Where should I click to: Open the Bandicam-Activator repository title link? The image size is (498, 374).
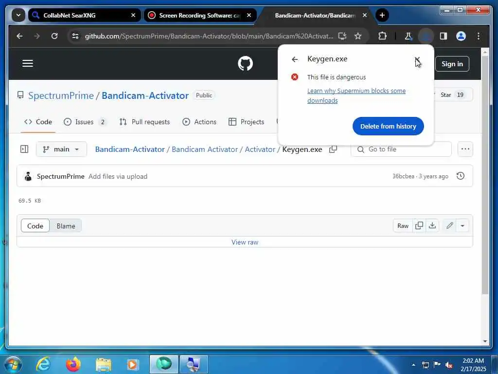(x=145, y=95)
